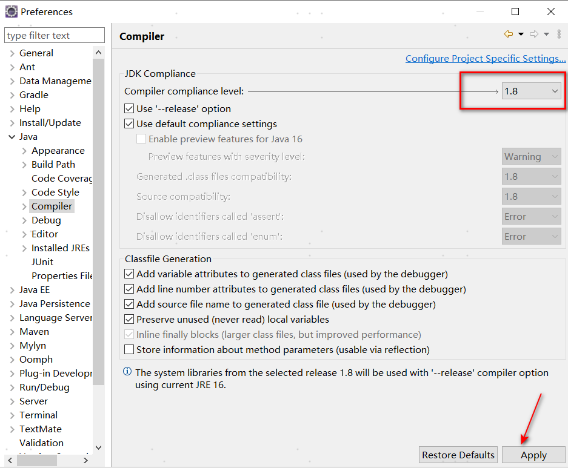The height and width of the screenshot is (468, 568).
Task: Click the Apply button
Action: click(x=533, y=455)
